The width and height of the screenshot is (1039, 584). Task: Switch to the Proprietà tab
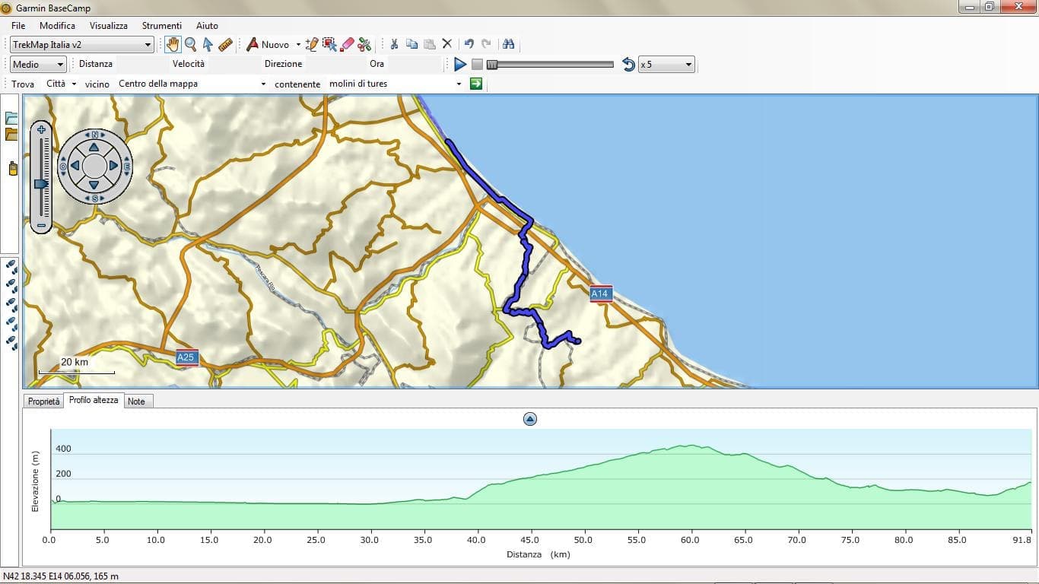[44, 401]
